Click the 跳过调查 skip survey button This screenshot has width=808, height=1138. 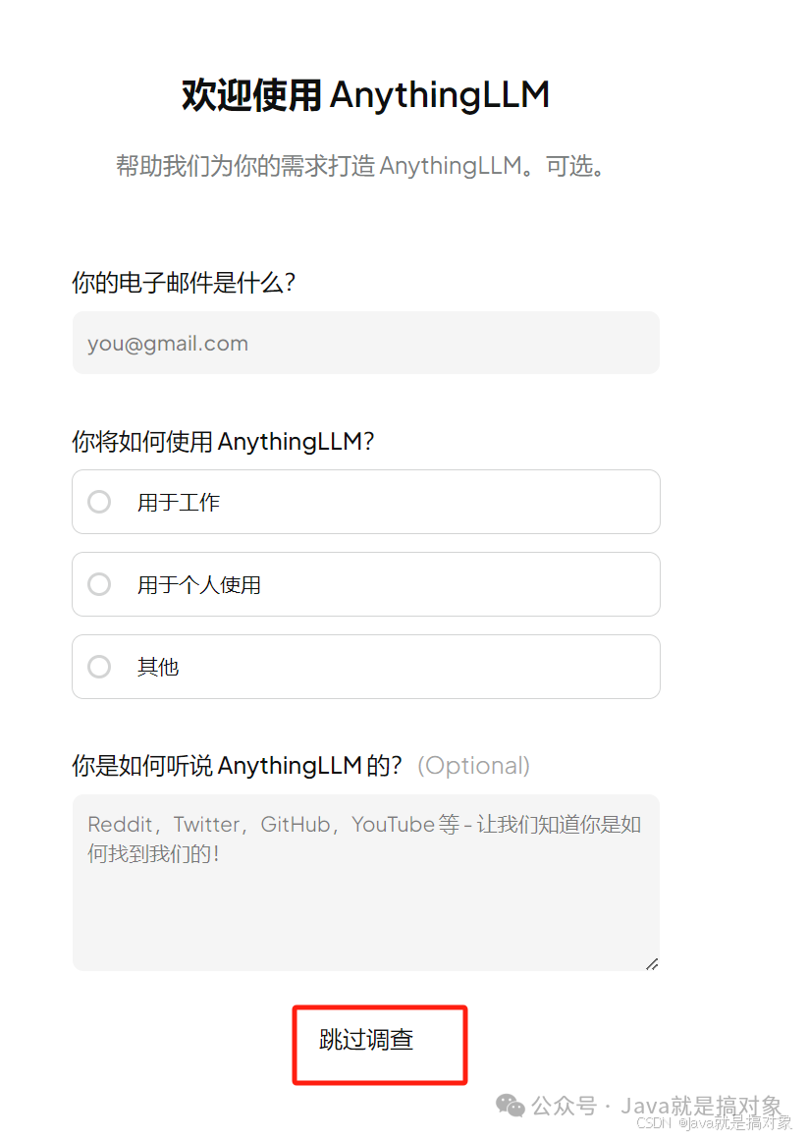coord(379,1044)
